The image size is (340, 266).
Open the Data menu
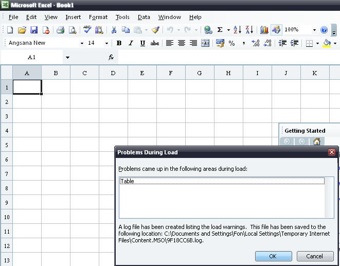point(144,17)
